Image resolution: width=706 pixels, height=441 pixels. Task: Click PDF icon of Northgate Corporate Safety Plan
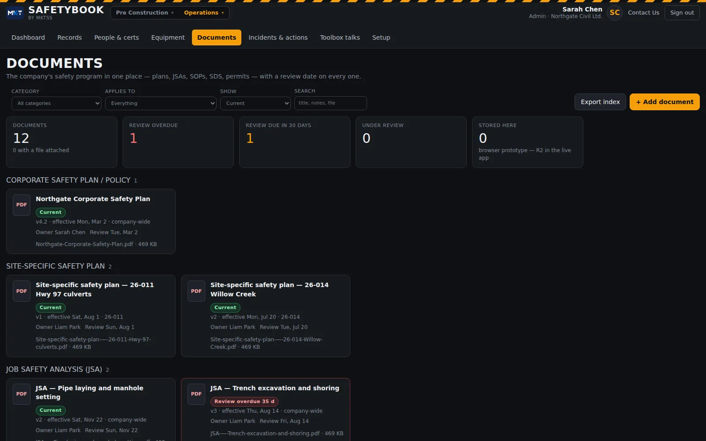coord(22,205)
